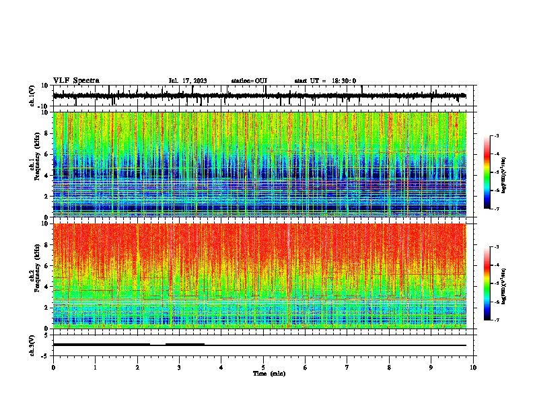Image resolution: width=533 pixels, height=412 pixels.
Task: Click the time axis tick label "0"
Action: tap(53, 368)
